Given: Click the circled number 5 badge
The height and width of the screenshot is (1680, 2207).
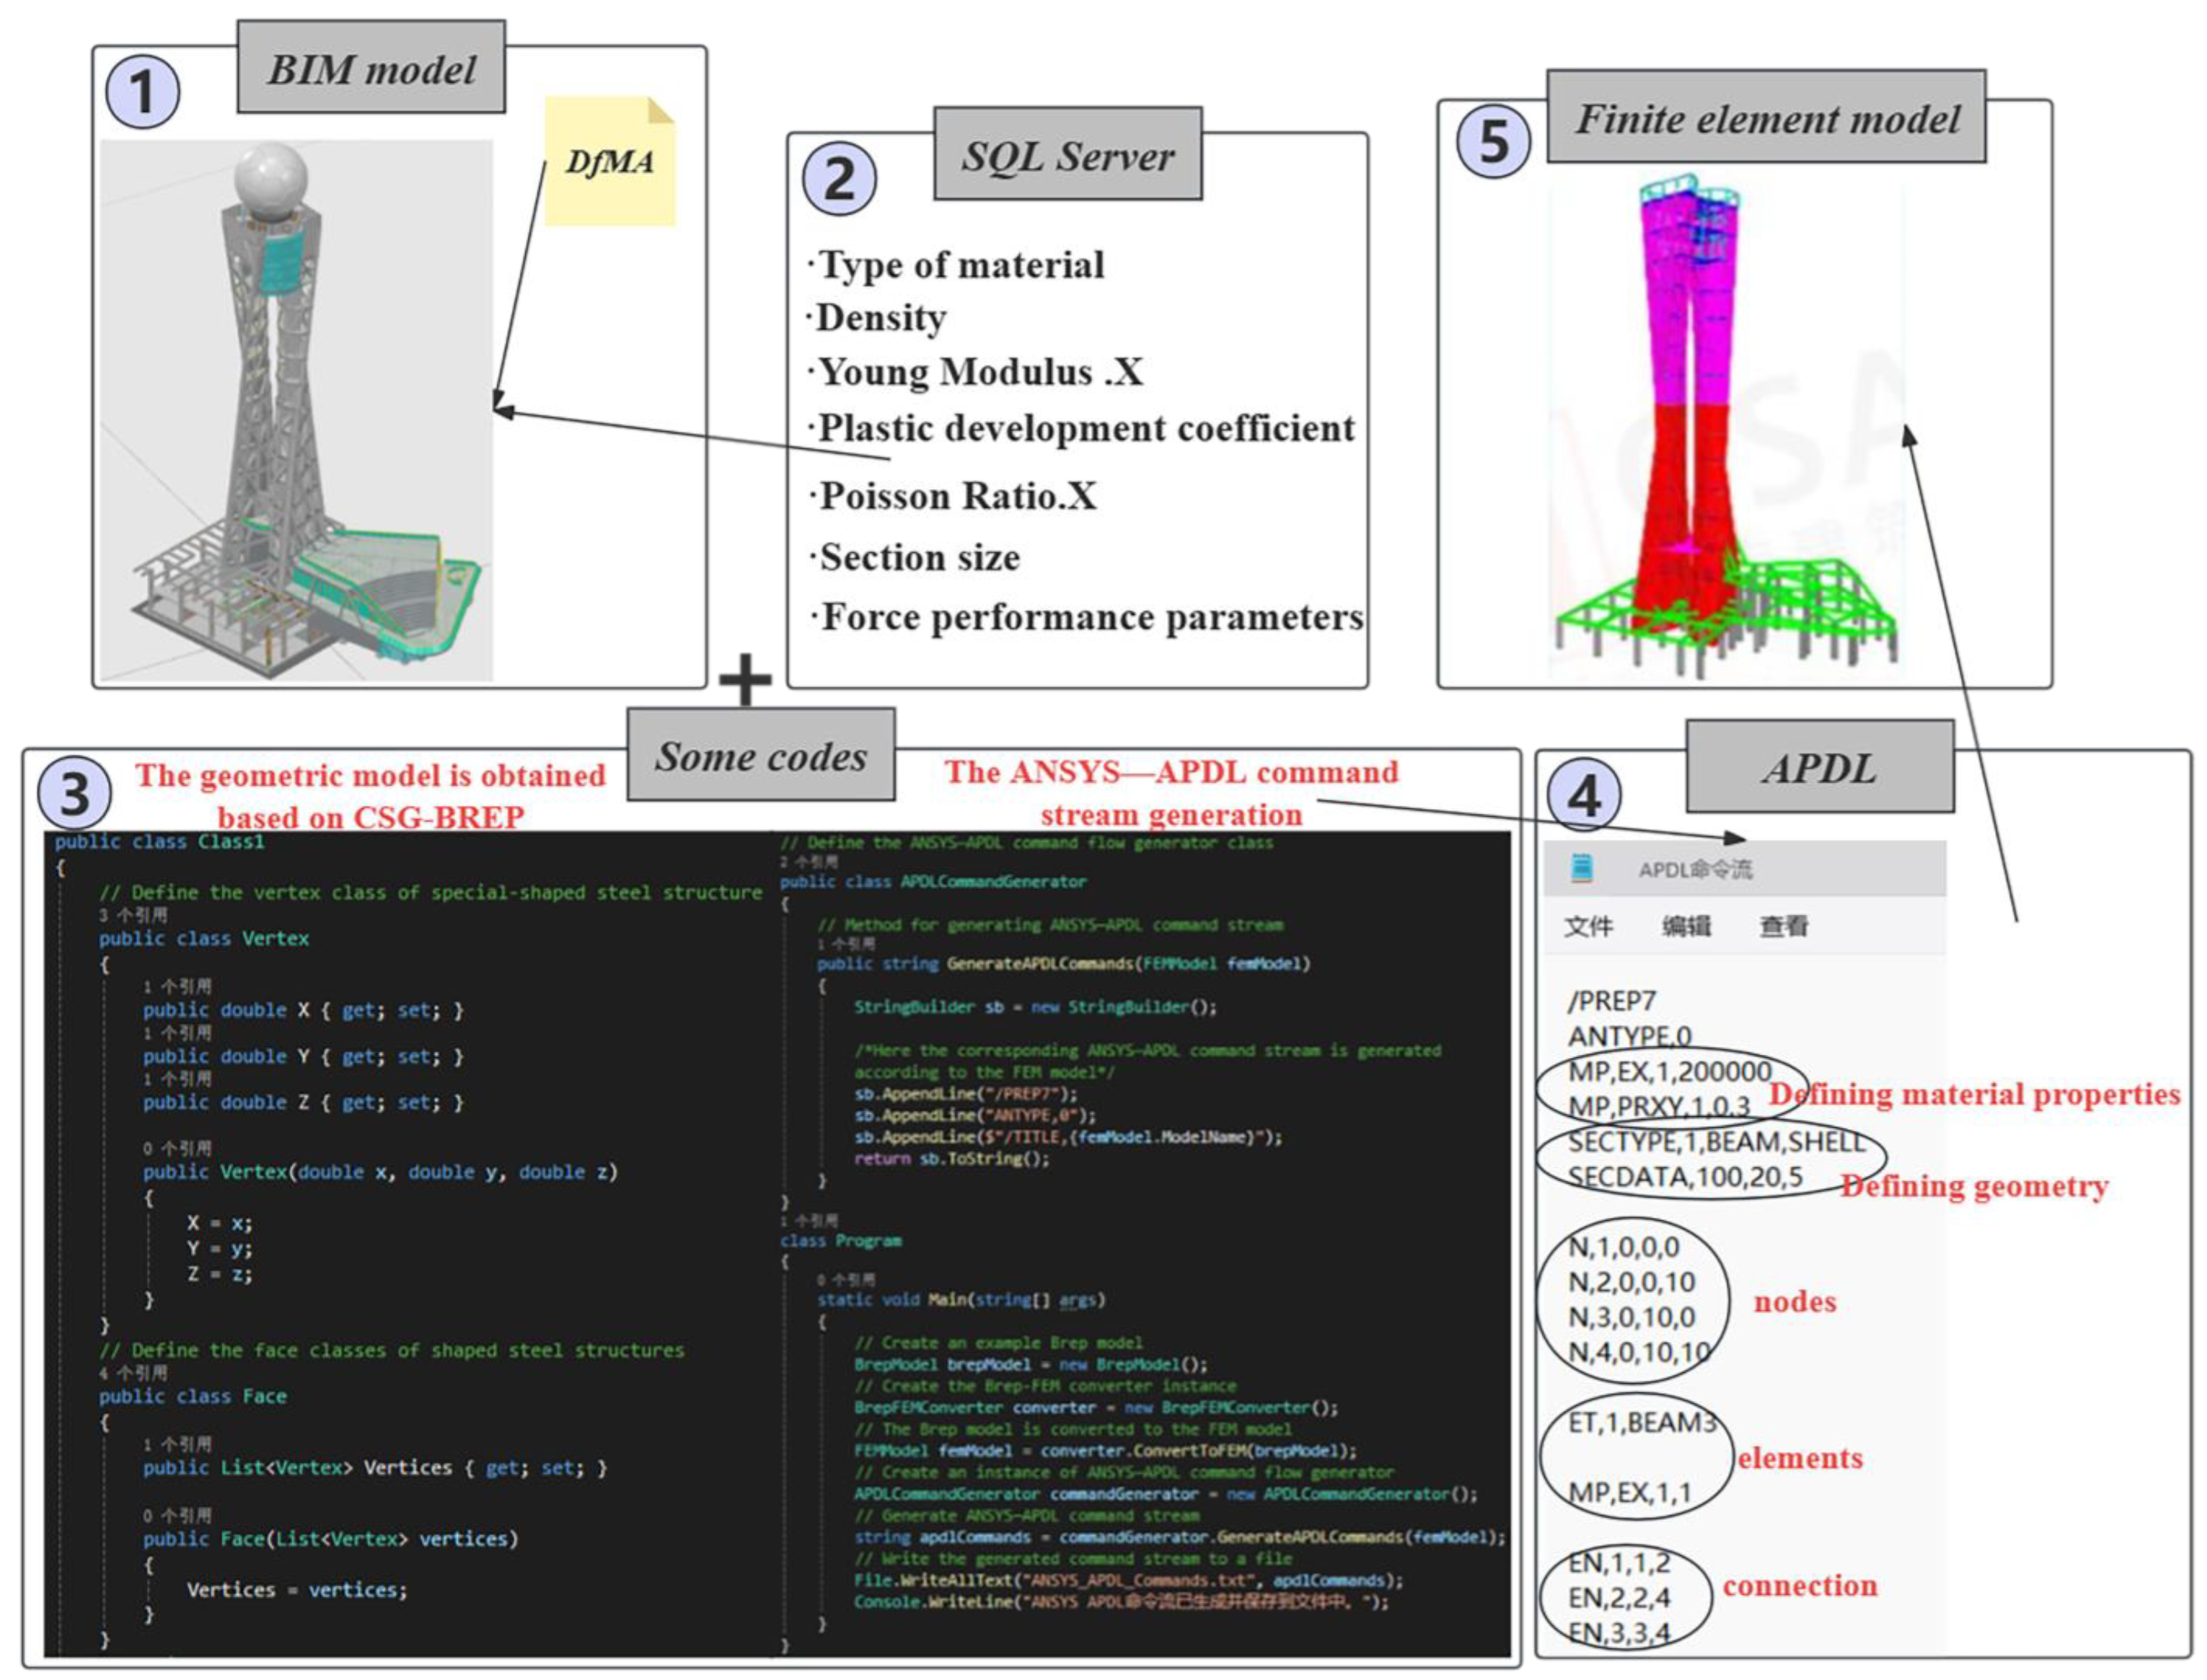Looking at the screenshot, I should (1493, 141).
